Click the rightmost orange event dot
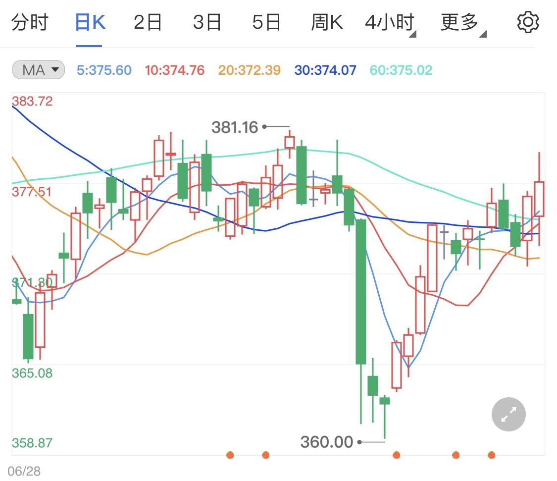557x481 pixels. pyautogui.click(x=491, y=454)
